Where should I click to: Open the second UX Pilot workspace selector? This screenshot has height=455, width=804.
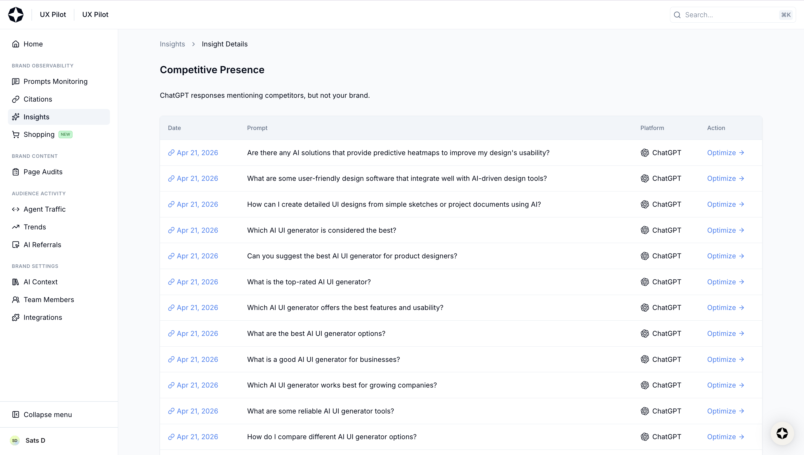(x=95, y=15)
